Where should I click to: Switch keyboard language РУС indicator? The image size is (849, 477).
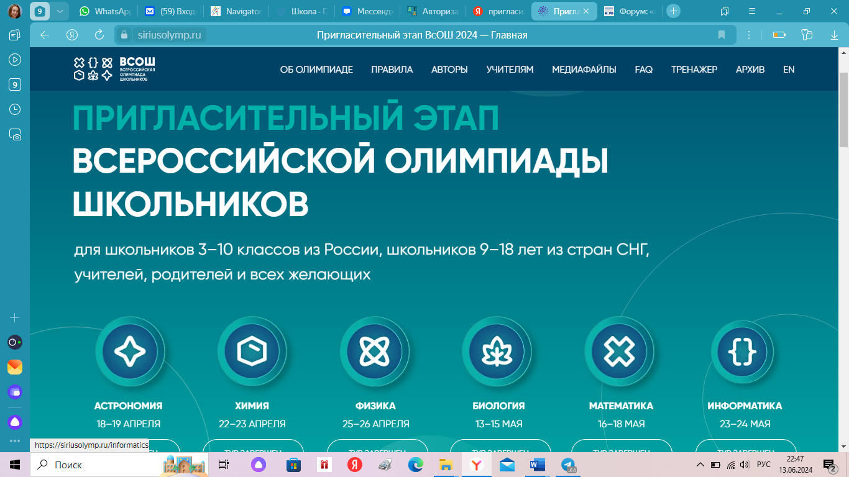click(764, 465)
